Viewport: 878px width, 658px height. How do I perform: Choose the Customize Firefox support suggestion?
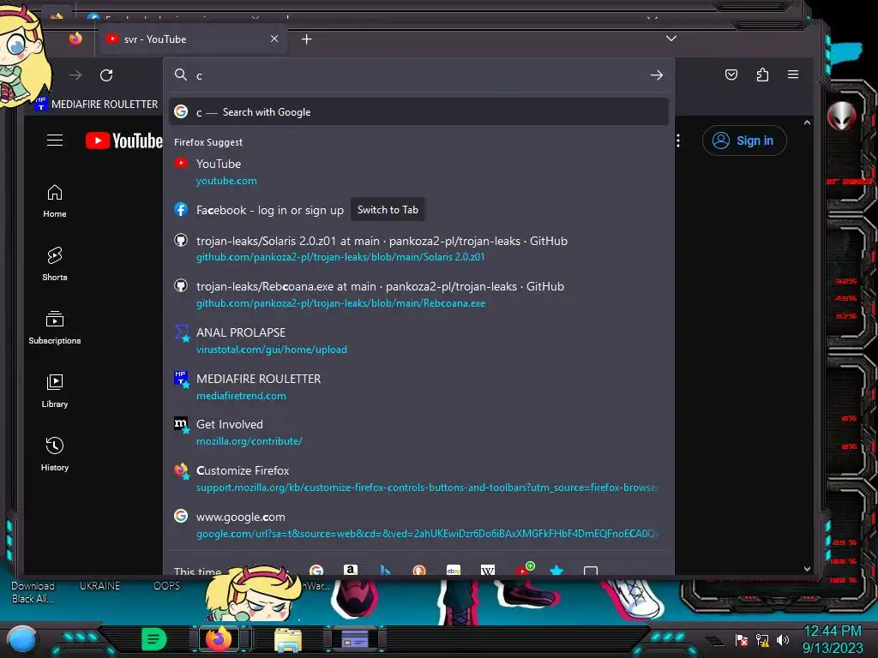418,479
